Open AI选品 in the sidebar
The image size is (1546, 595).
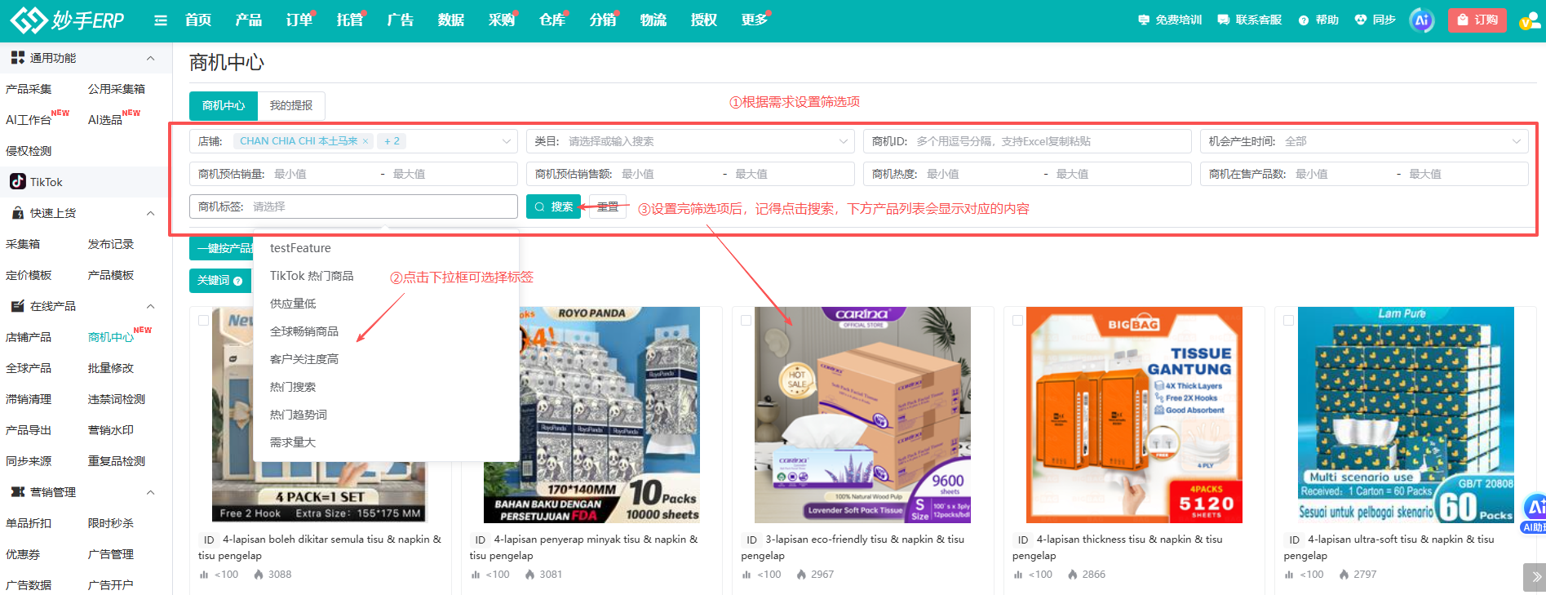coord(105,120)
